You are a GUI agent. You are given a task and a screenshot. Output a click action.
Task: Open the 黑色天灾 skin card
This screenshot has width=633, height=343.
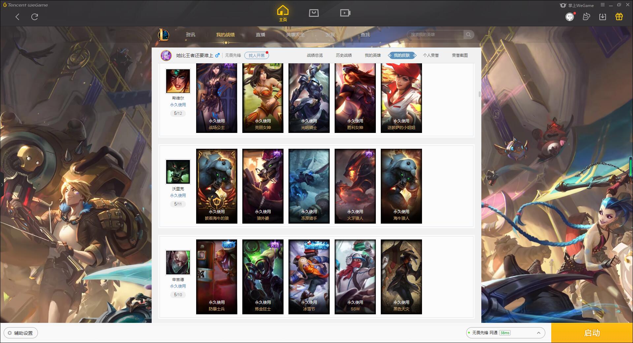click(x=401, y=277)
